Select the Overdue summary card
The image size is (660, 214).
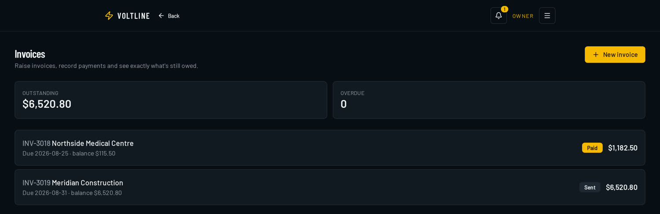coord(489,100)
